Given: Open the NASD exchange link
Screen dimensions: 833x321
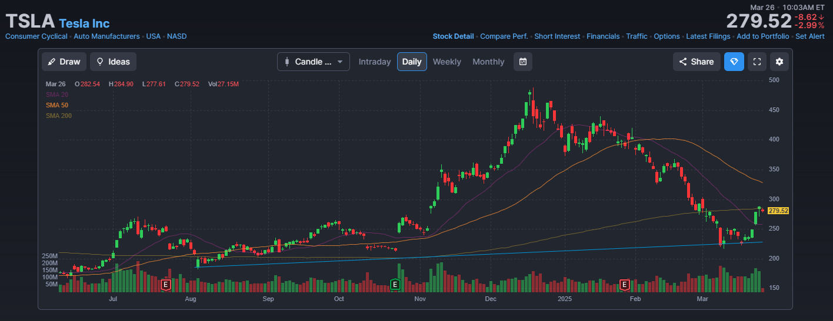Looking at the screenshot, I should click(x=177, y=36).
